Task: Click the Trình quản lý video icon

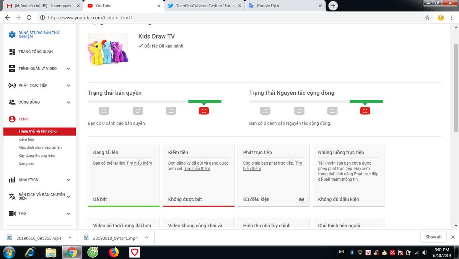Action: point(12,68)
